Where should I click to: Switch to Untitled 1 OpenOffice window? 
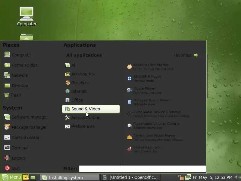(130, 177)
